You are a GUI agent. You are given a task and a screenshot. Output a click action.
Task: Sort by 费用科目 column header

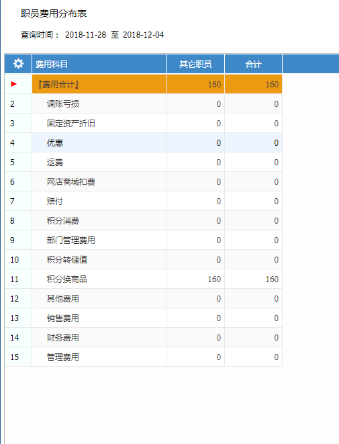tap(51, 64)
